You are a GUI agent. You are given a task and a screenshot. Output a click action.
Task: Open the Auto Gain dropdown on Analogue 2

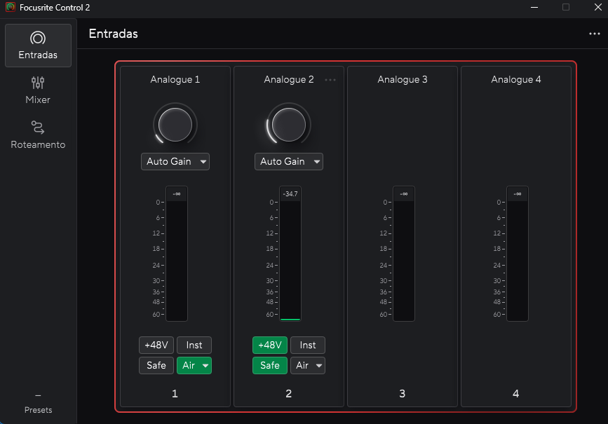click(x=289, y=162)
